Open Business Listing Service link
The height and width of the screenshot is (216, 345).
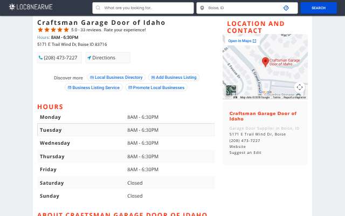pos(93,87)
